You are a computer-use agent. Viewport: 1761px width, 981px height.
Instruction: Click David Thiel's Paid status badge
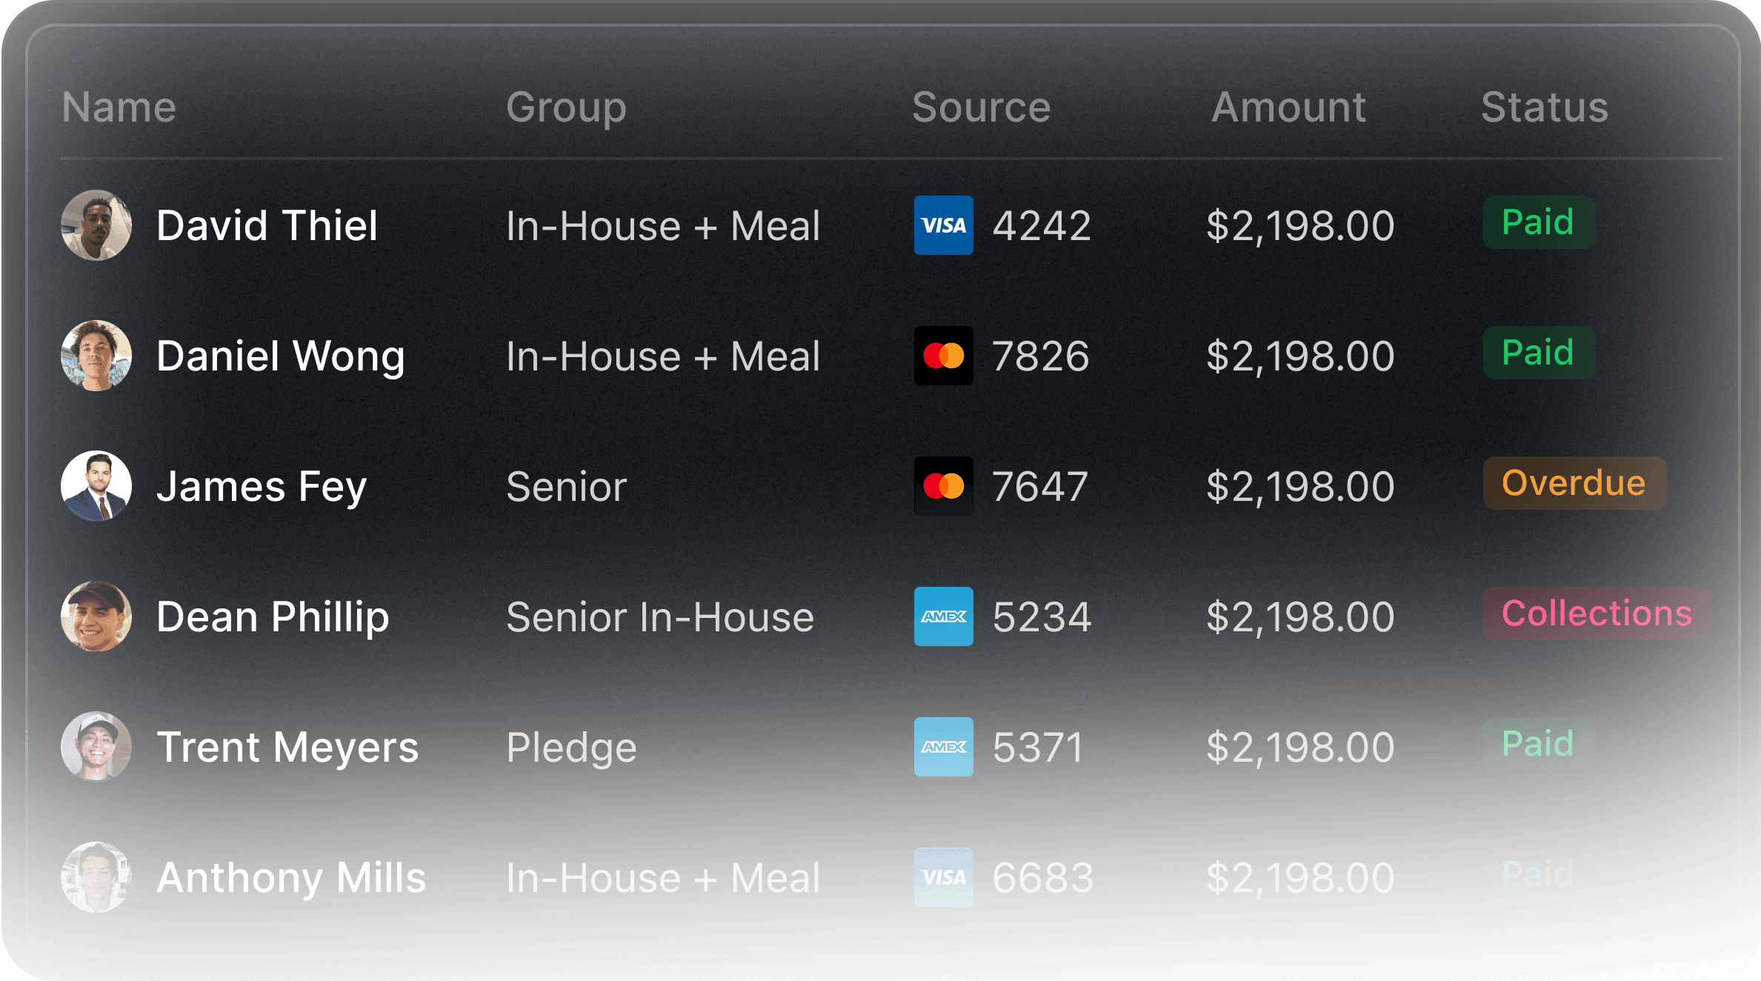point(1538,222)
